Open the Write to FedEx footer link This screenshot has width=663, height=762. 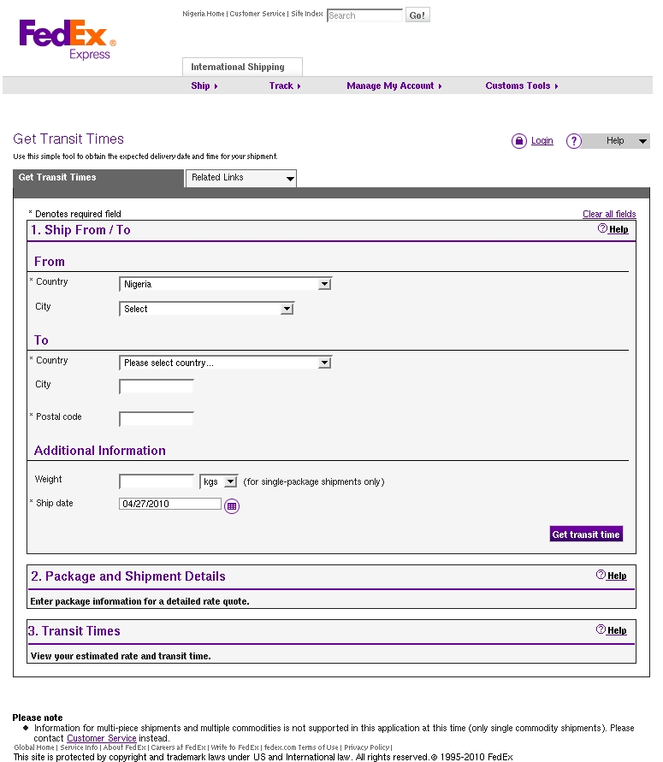pos(234,747)
